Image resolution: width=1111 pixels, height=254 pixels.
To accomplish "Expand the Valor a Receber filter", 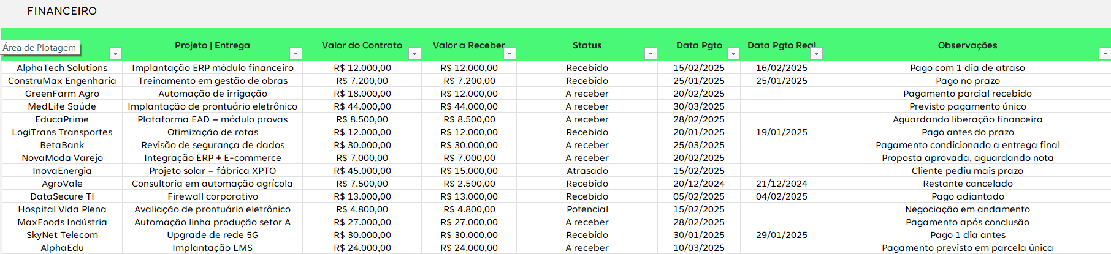I will point(510,54).
